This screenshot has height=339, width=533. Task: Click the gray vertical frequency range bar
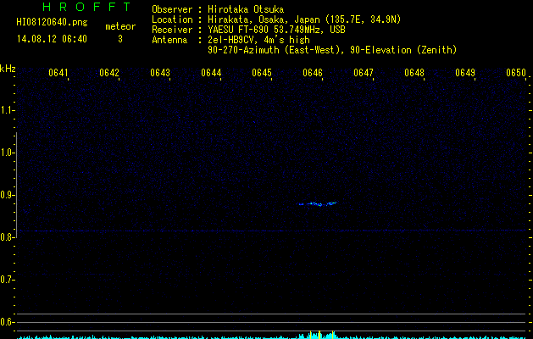(16, 185)
